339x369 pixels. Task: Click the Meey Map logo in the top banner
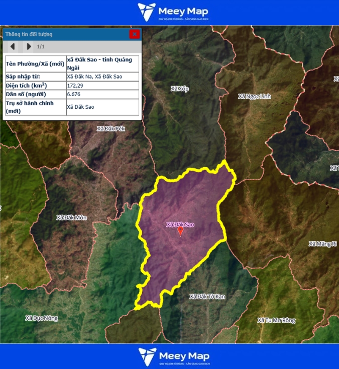[173, 13]
